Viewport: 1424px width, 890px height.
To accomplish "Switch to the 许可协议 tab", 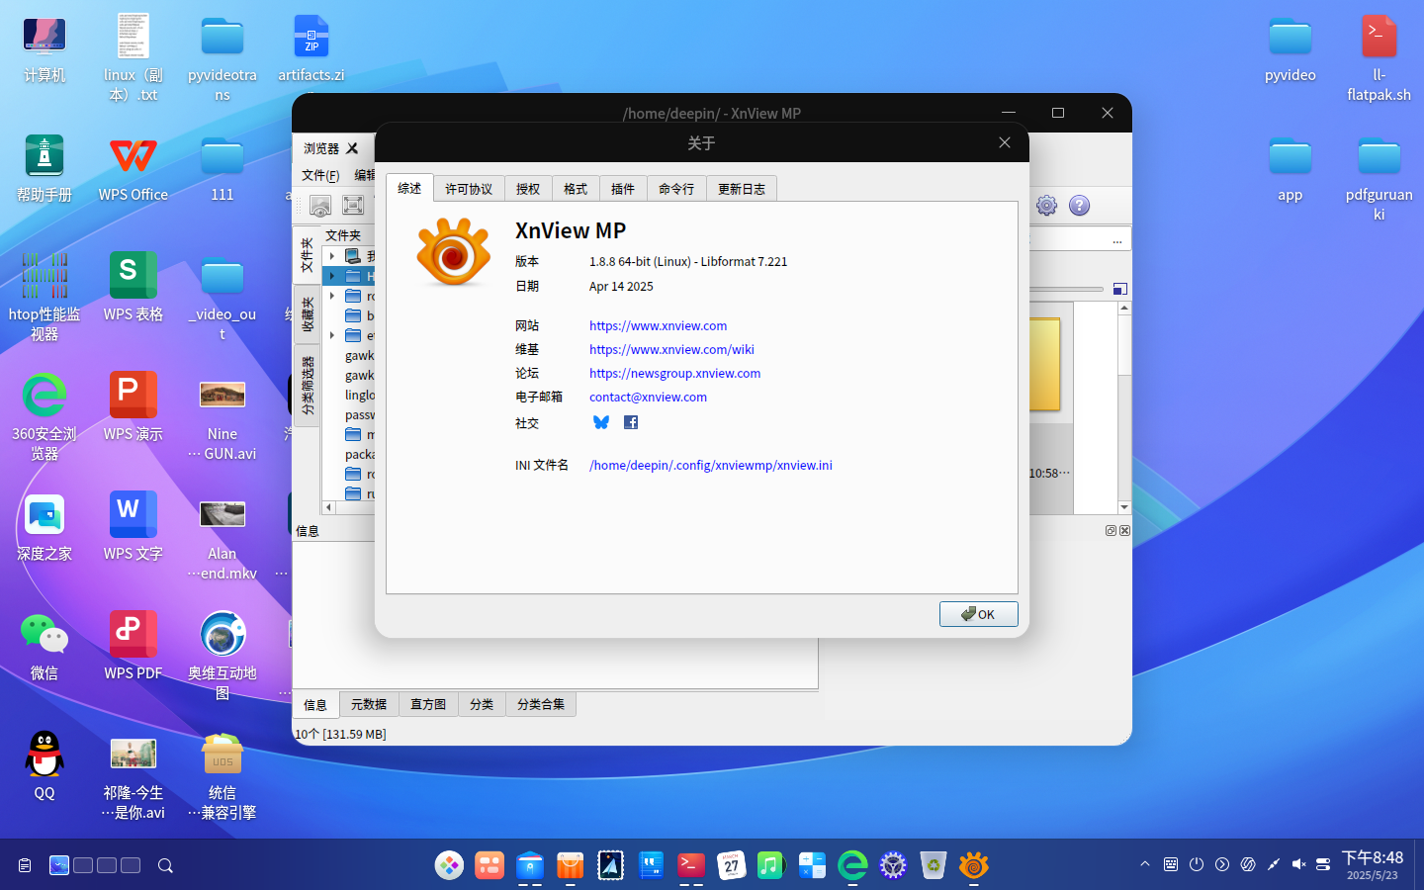I will (469, 189).
